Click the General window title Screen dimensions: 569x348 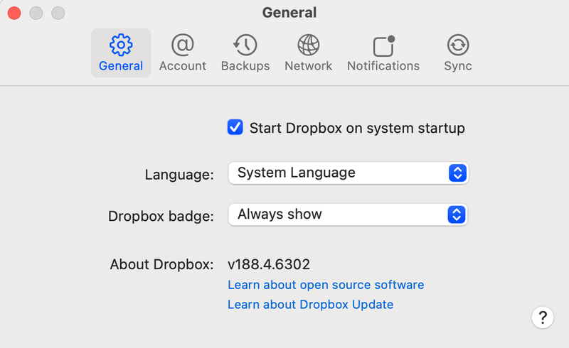pos(289,13)
